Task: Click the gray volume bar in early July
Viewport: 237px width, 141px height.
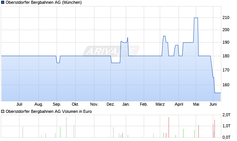Action: [23, 132]
